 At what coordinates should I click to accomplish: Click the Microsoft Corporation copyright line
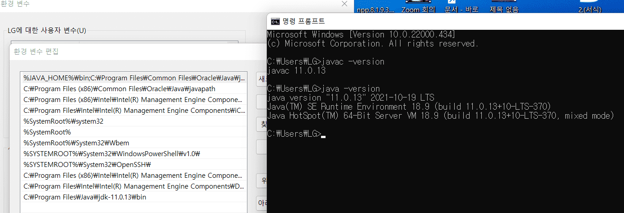pyautogui.click(x=373, y=44)
